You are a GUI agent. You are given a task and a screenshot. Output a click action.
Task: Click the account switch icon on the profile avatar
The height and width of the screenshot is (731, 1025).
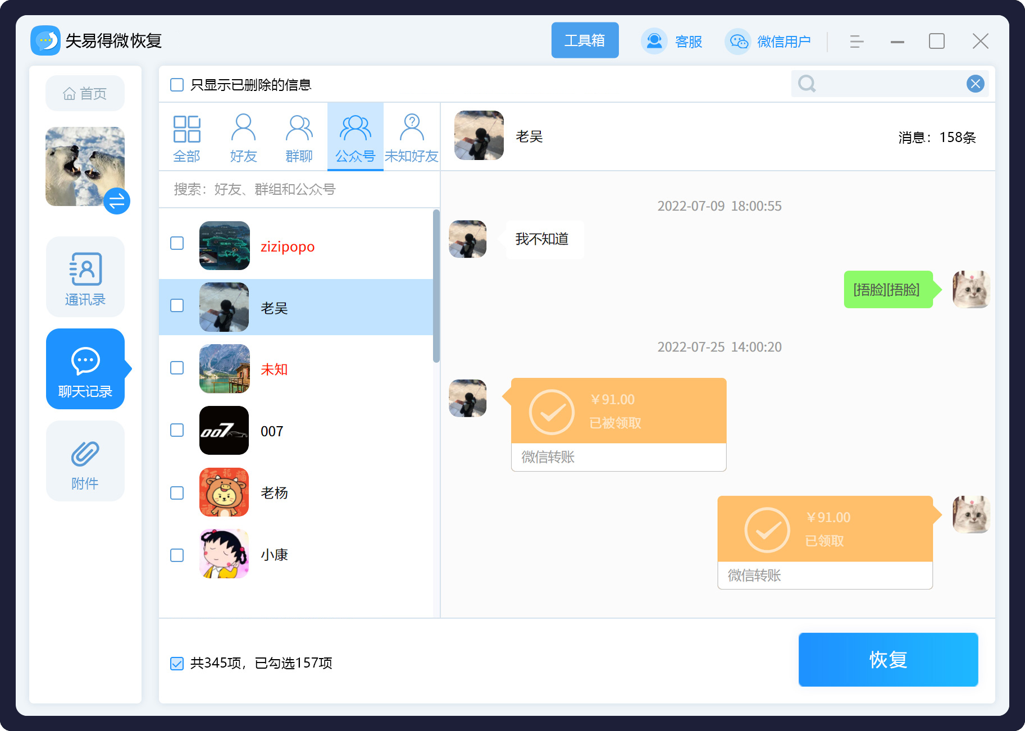[116, 200]
